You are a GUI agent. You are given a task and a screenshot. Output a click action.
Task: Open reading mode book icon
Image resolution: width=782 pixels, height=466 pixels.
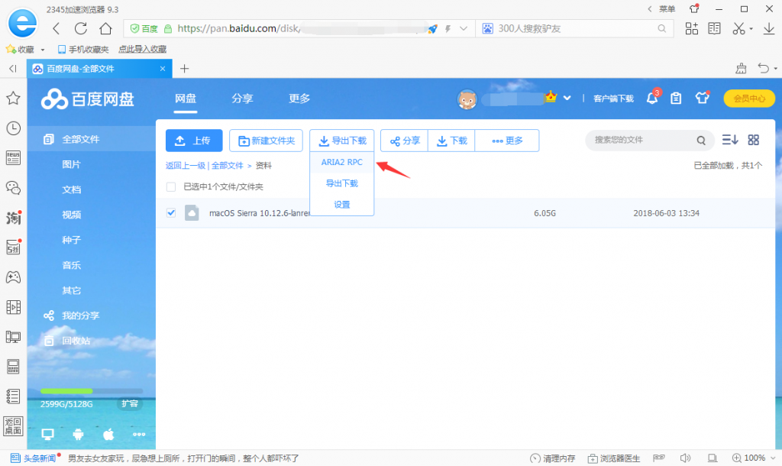(x=715, y=29)
